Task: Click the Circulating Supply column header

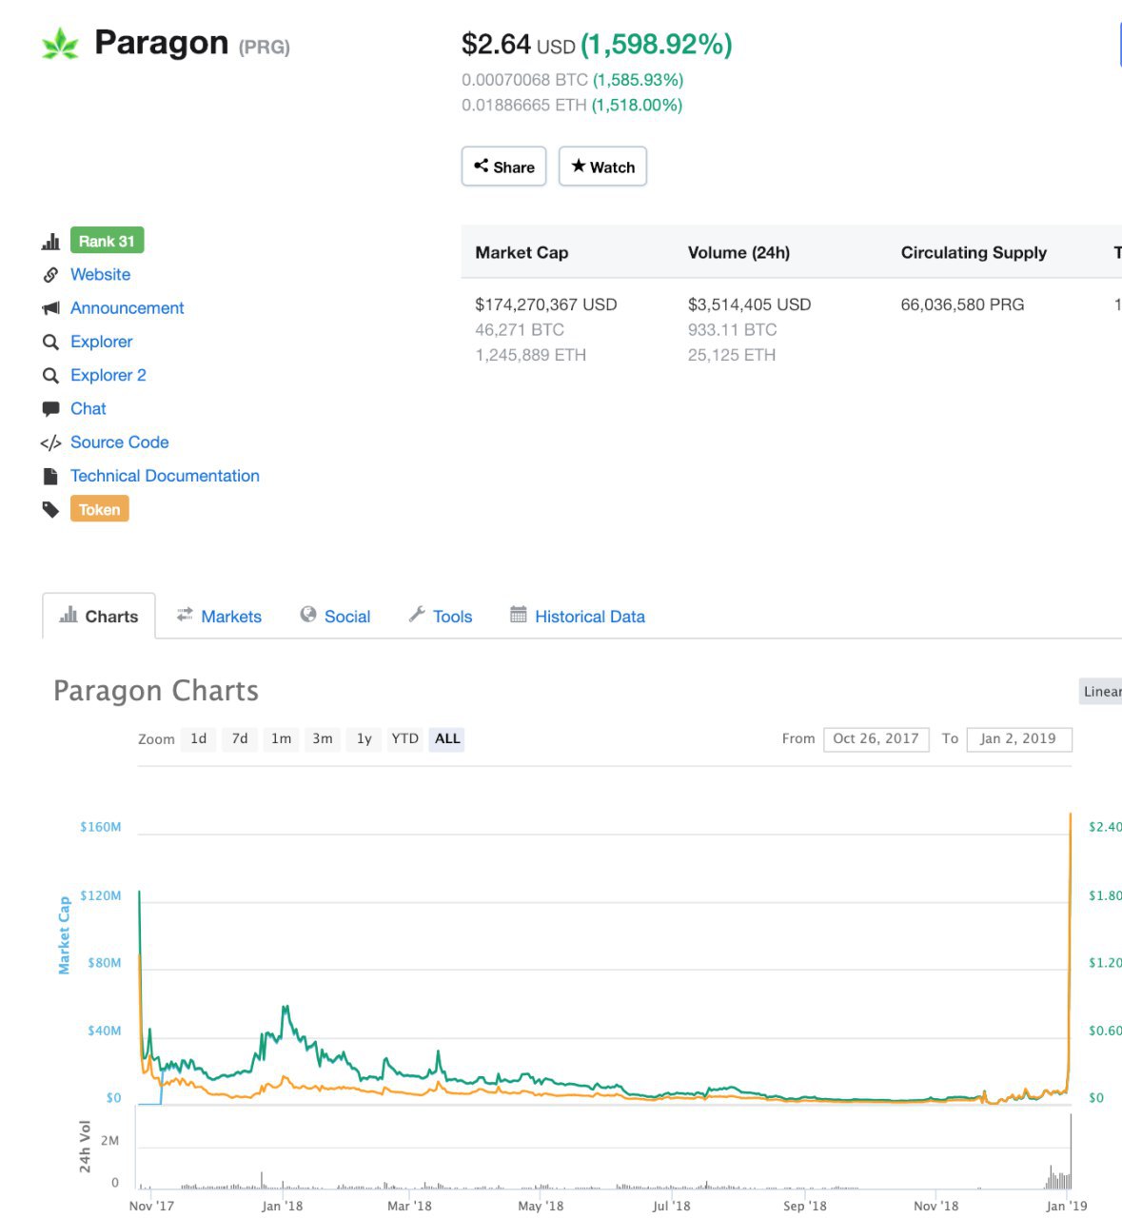Action: click(x=974, y=253)
